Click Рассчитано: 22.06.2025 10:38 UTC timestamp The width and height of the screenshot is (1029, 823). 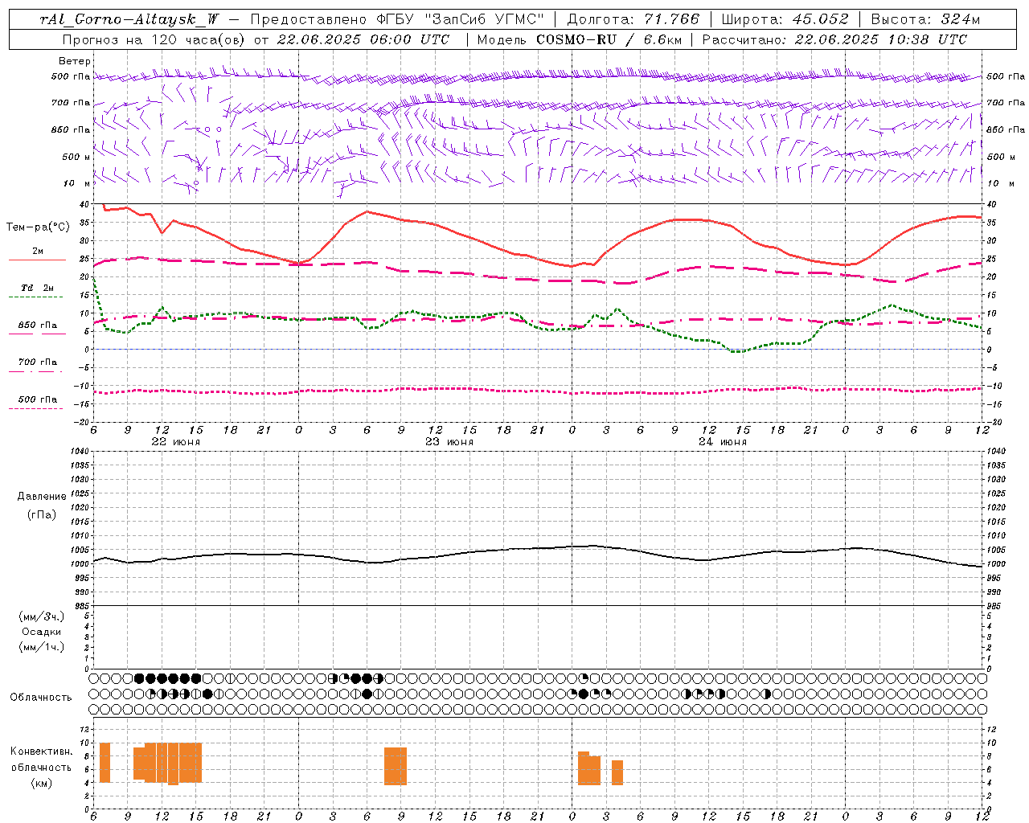pos(834,39)
